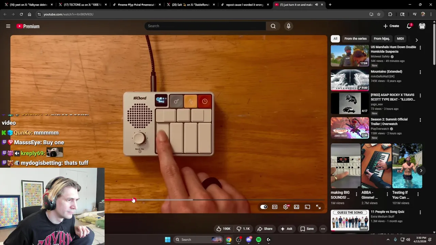Save the video to playlist
Viewport: 436px width, 245px height.
pos(307,229)
